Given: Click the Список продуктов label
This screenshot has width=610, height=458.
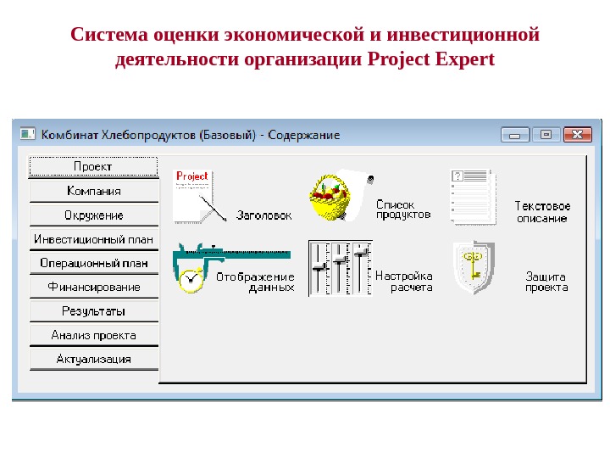Looking at the screenshot, I should 403,209.
